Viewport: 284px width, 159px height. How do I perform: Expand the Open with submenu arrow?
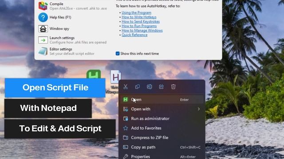pos(199,109)
